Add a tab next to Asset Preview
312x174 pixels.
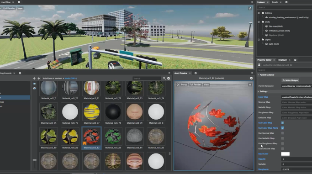(x=196, y=73)
